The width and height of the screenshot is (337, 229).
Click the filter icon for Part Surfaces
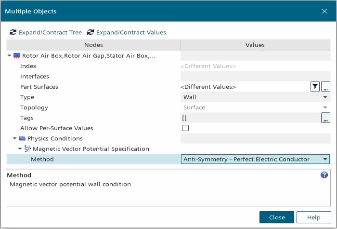pyautogui.click(x=314, y=87)
